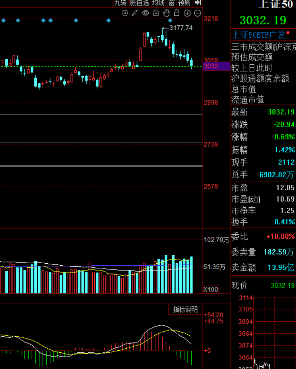This screenshot has width=296, height=369.
Task: Select the blue diamond marker above 3177.74
Action: pyautogui.click(x=170, y=20)
